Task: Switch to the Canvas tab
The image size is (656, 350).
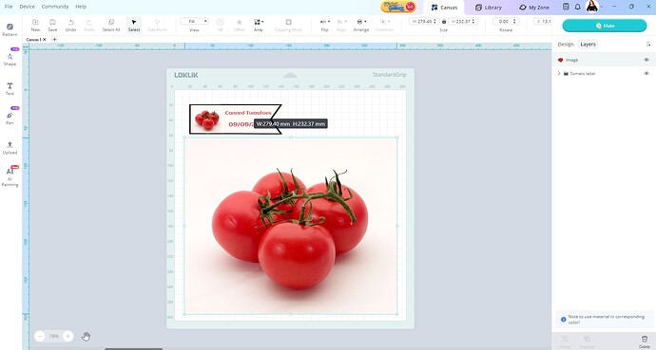Action: point(444,8)
